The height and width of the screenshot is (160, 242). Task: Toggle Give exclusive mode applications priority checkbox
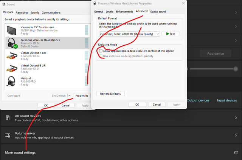coord(101,56)
